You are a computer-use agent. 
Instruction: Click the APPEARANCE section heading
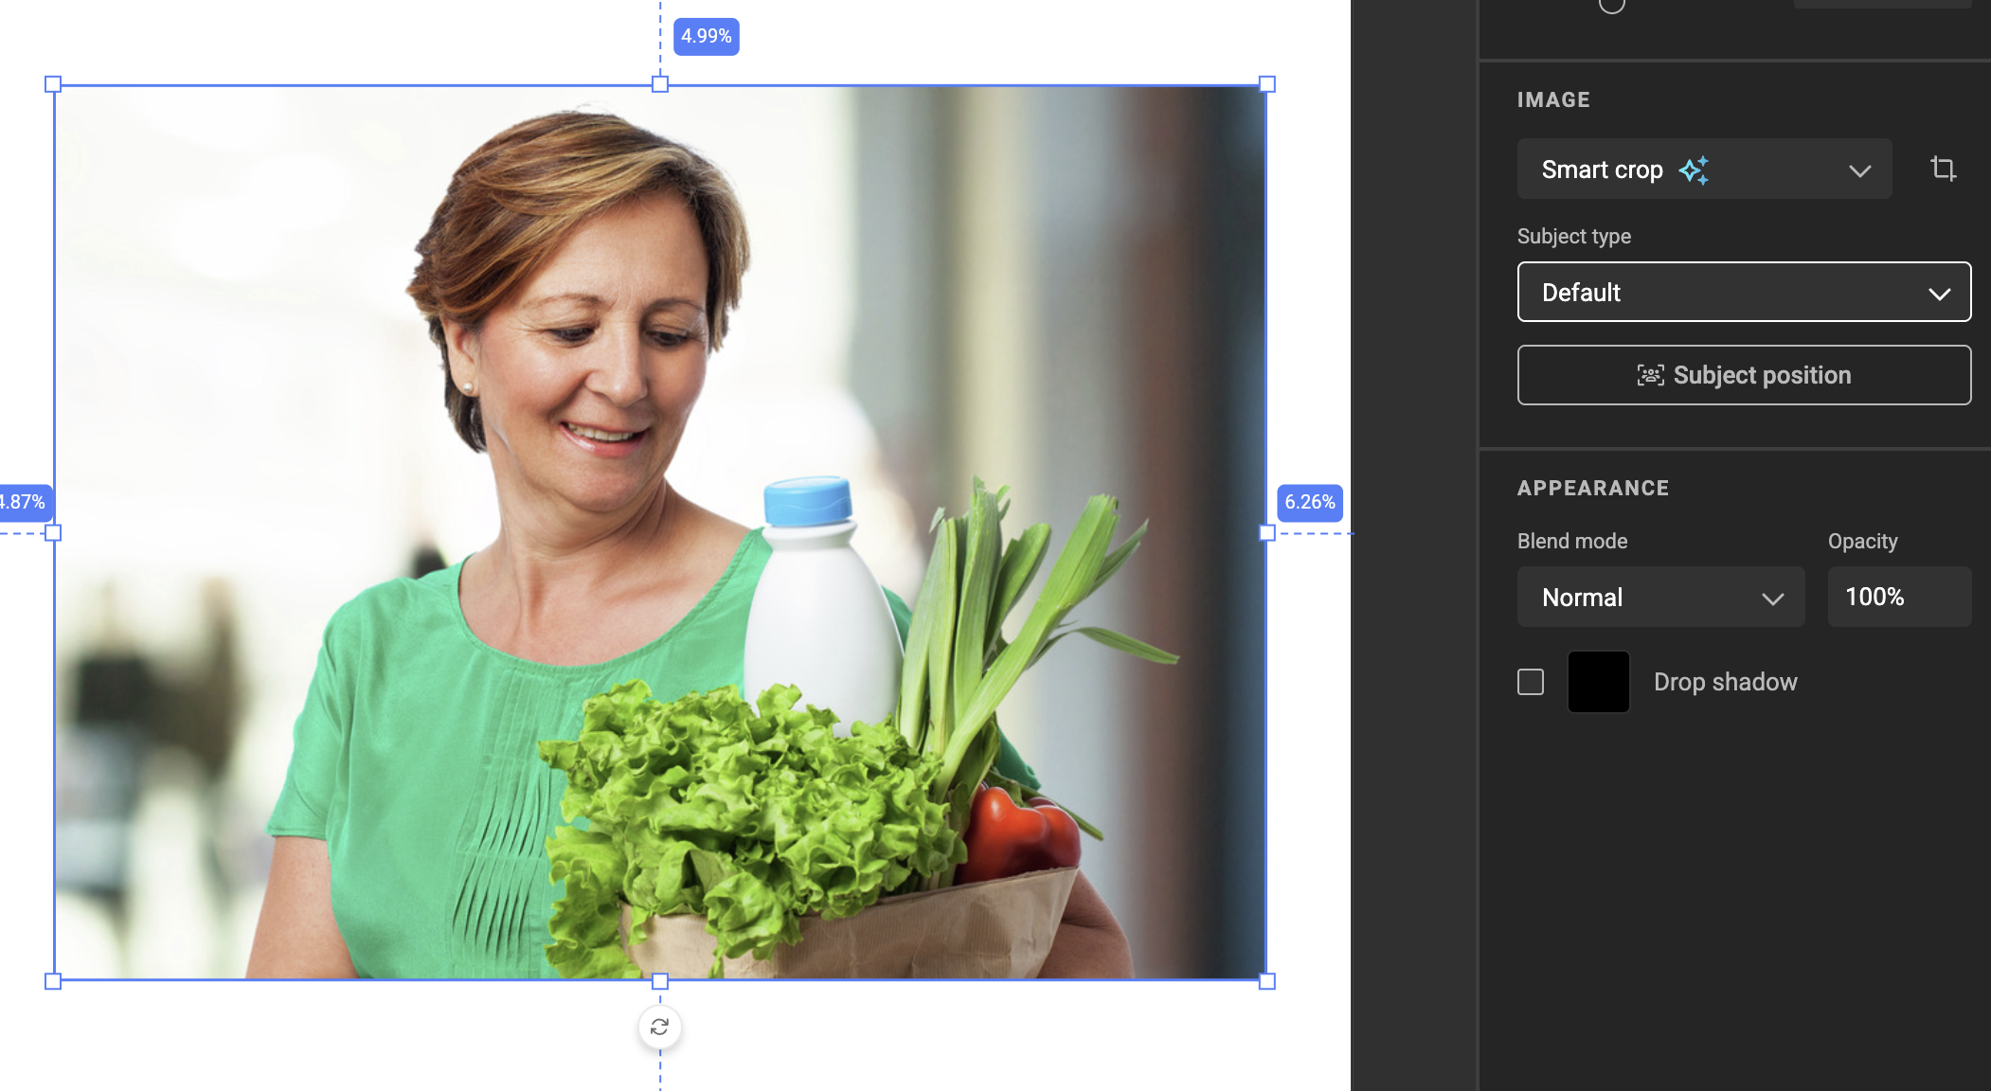point(1593,488)
